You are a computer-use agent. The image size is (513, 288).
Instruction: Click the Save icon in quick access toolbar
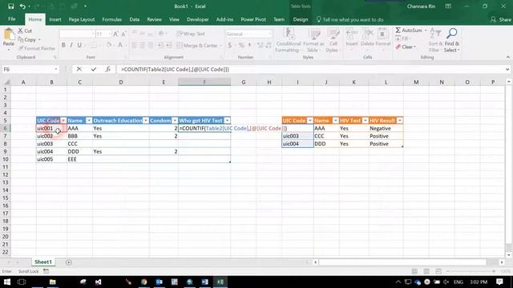point(10,6)
